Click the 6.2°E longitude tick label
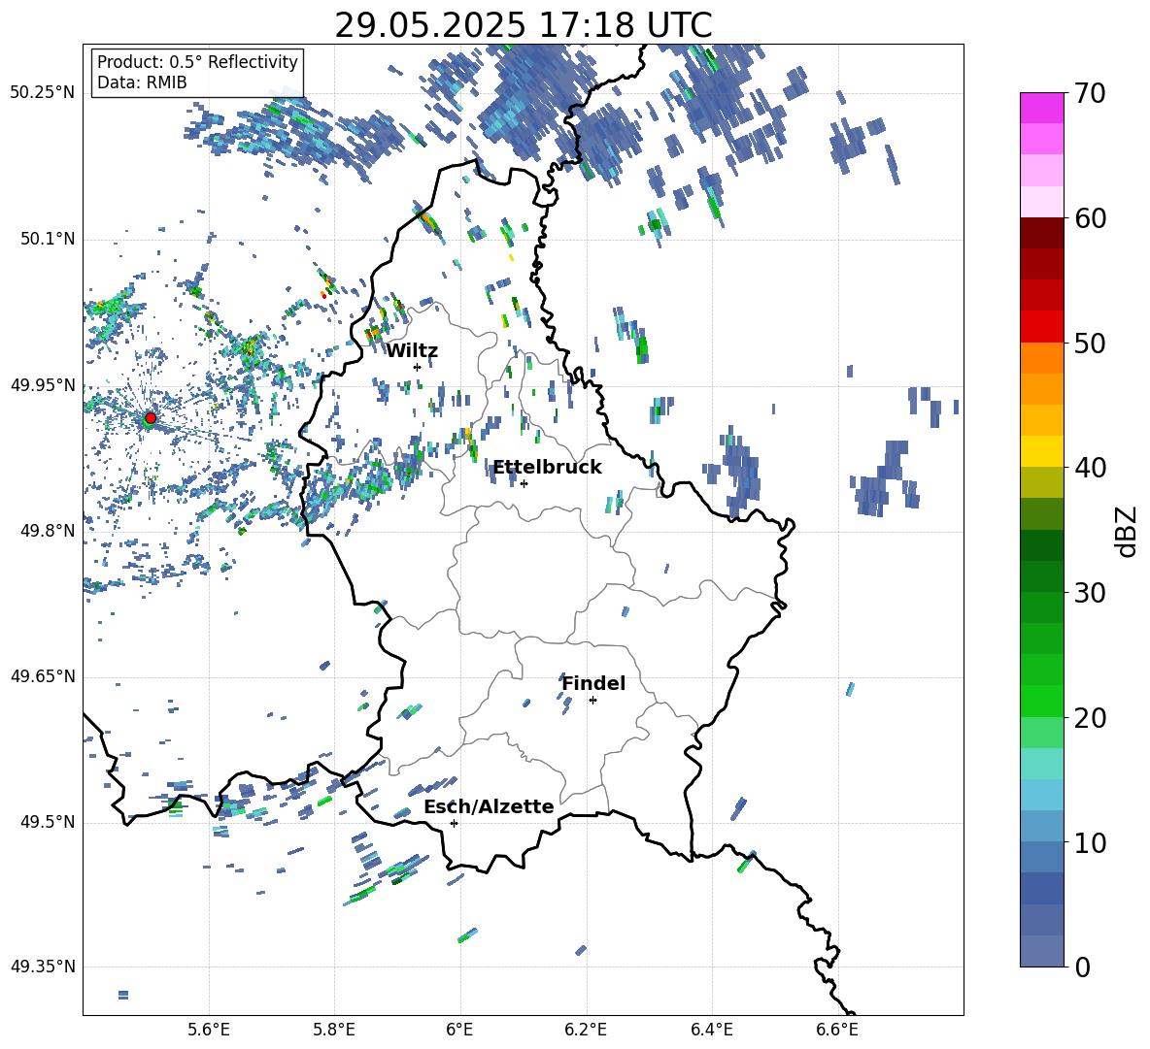 click(x=586, y=1030)
